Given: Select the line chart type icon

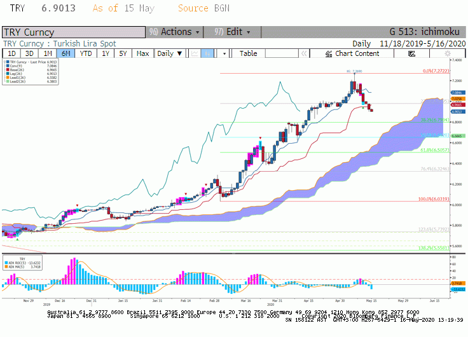Looking at the screenshot, I should (x=195, y=53).
